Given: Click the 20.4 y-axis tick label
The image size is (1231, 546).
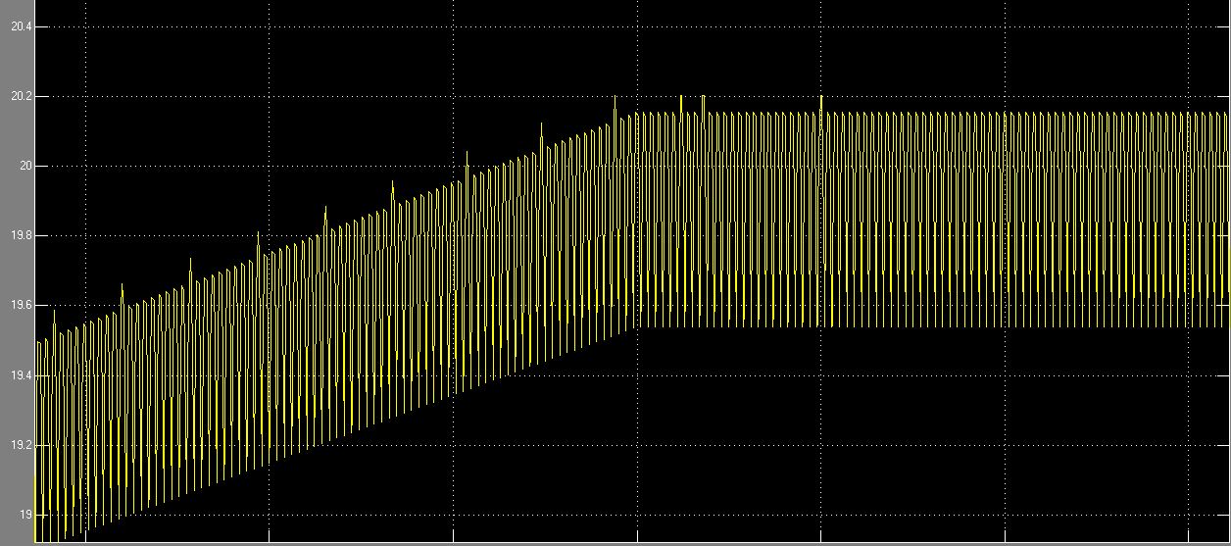Looking at the screenshot, I should coord(21,26).
